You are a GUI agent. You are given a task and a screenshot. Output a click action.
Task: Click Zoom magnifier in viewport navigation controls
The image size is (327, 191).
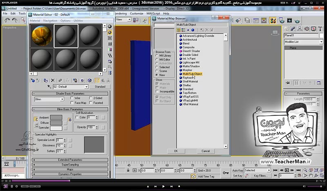coord(305,170)
